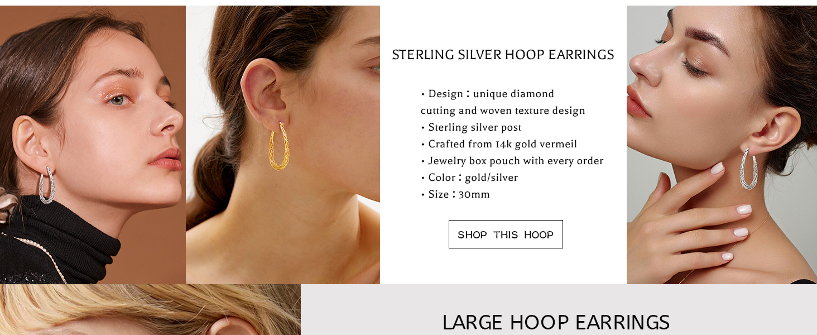Image resolution: width=817 pixels, height=335 pixels.
Task: Click the 'Design: unique diamond' bullet text
Action: point(487,94)
